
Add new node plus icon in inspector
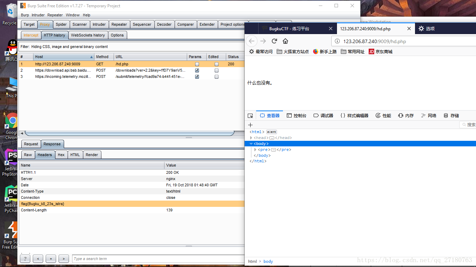point(250,125)
